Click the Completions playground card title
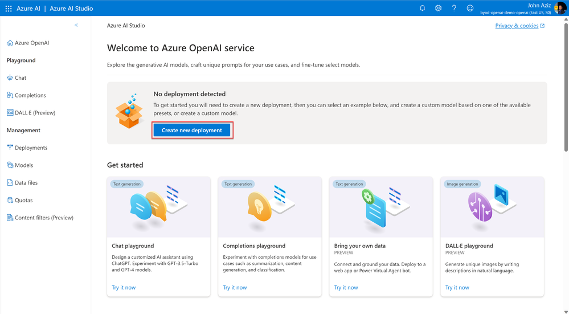The height and width of the screenshot is (314, 569). [x=254, y=246]
